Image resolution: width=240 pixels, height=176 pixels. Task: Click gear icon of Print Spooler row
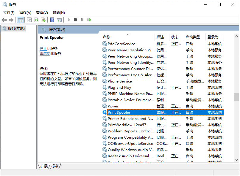pos(105,112)
